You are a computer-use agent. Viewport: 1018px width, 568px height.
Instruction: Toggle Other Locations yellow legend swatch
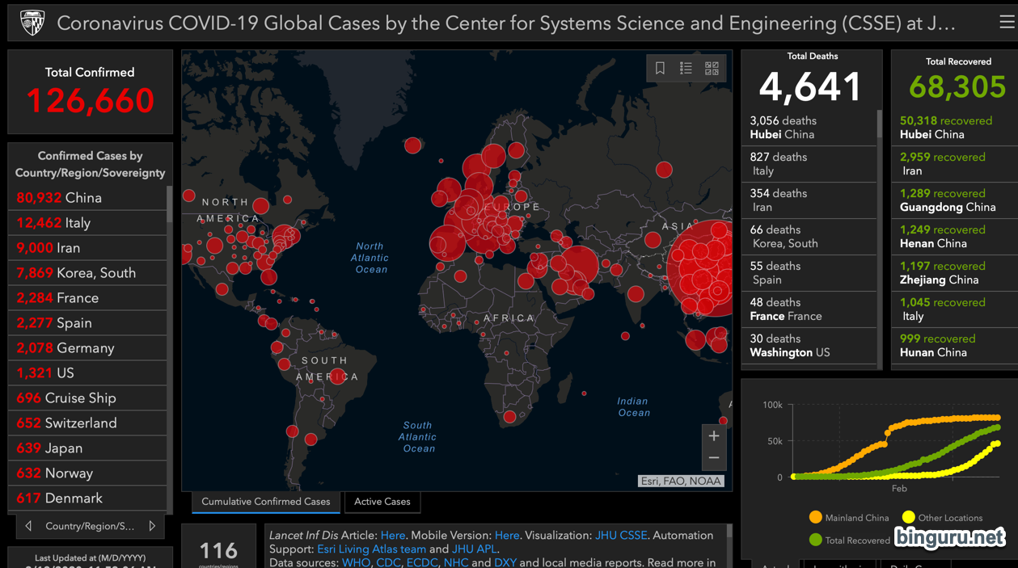tap(908, 518)
